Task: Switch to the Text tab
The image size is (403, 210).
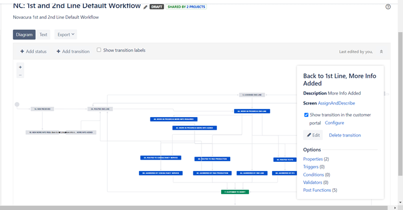Action: point(43,34)
